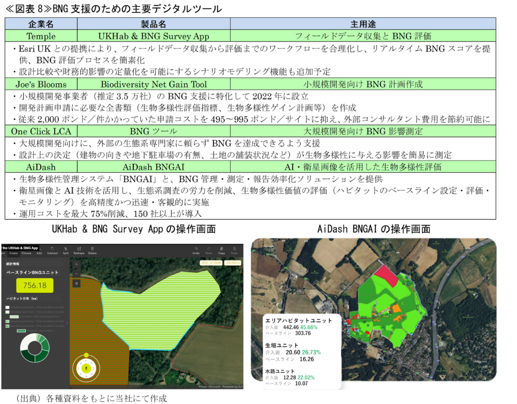Select the Split tool in UKHab app
Screen dimensions: 517x404
tap(66, 250)
